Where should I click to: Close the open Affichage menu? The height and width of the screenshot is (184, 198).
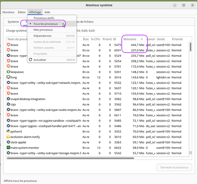click(x=35, y=12)
